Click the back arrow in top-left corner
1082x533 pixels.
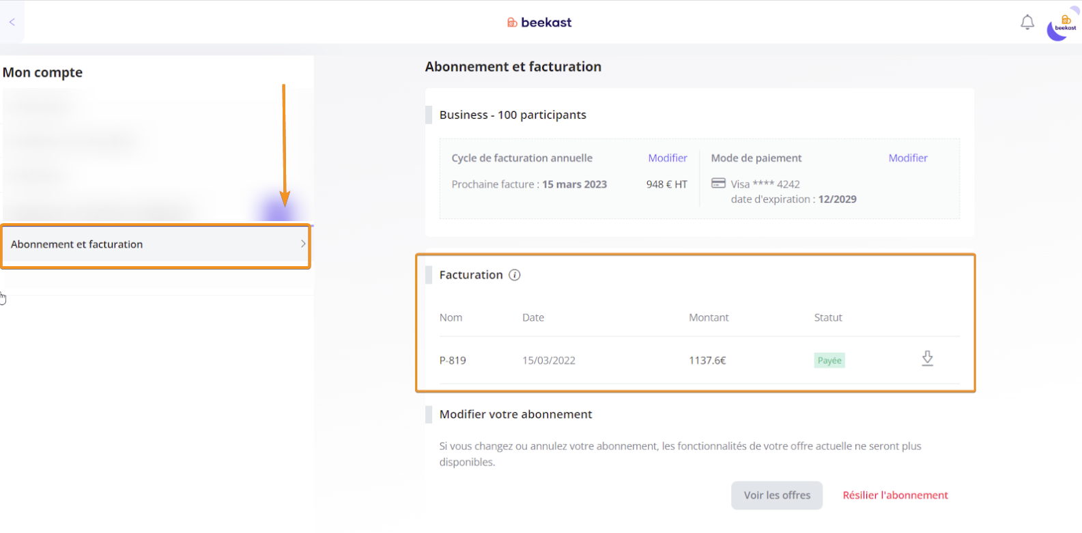pyautogui.click(x=12, y=23)
